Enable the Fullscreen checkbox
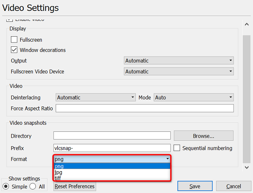Viewport: 253px width, 193px height. pos(14,40)
